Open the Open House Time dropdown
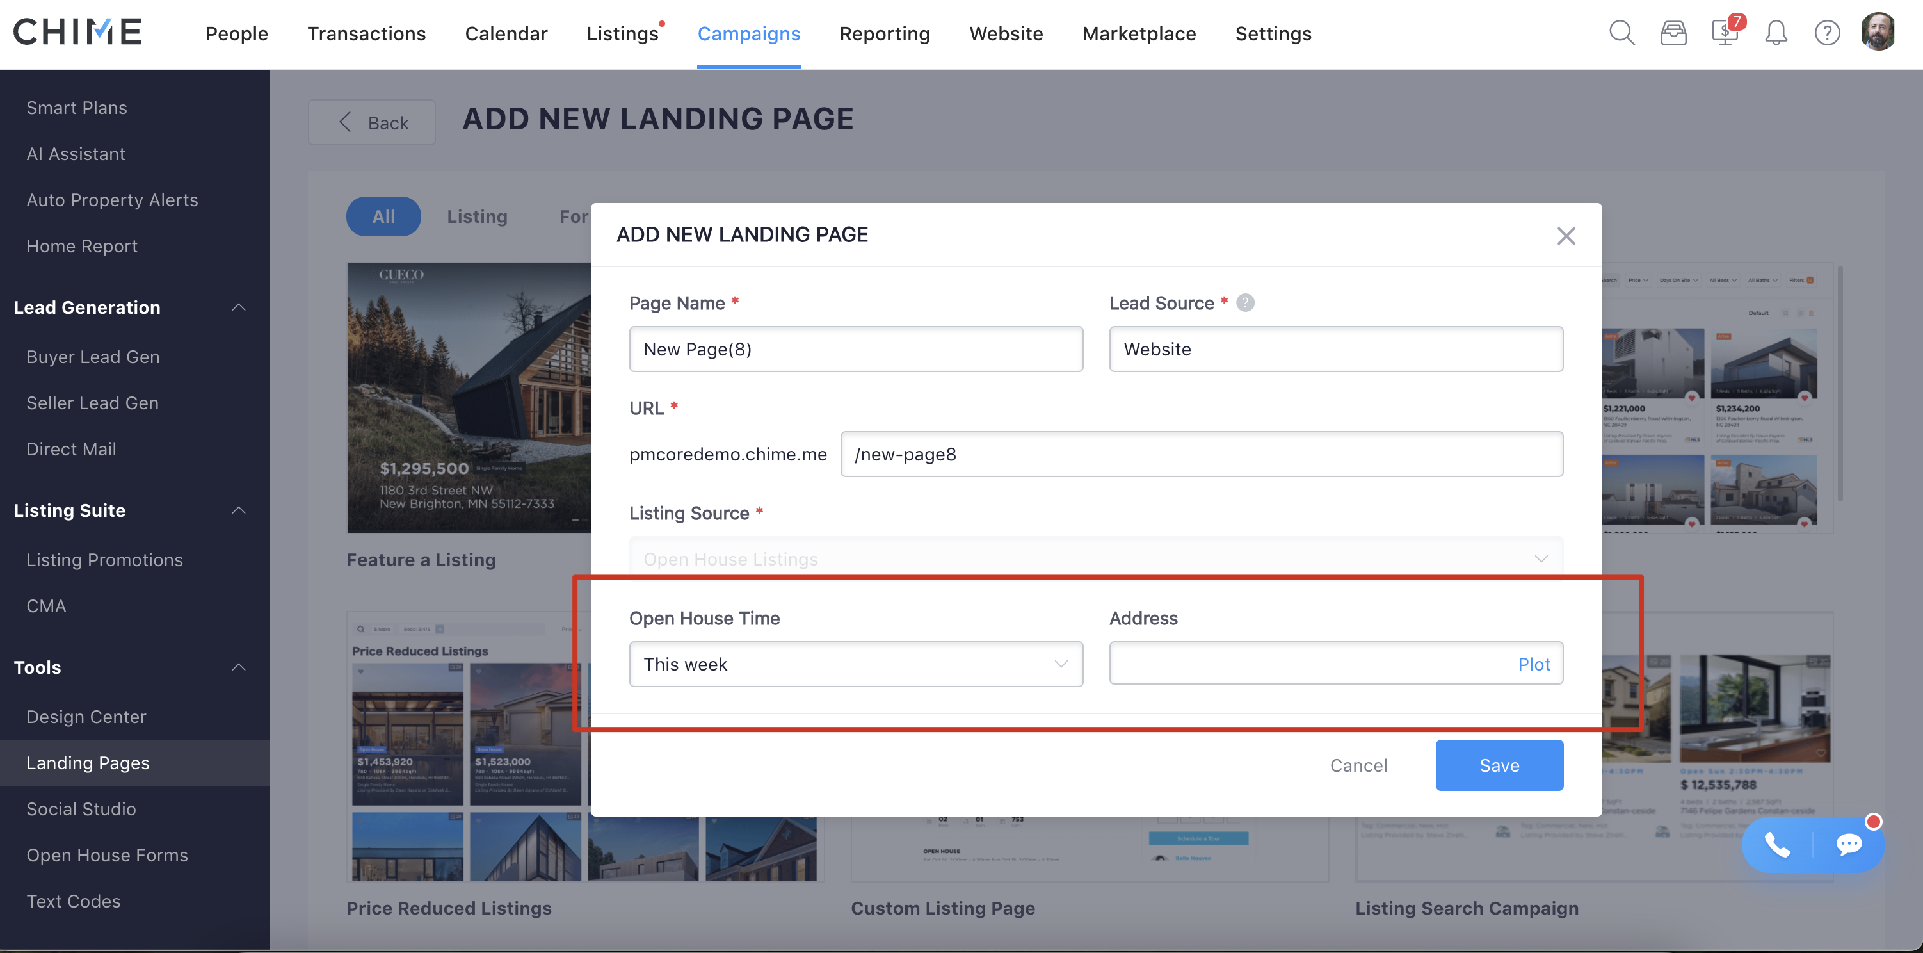1923x953 pixels. point(855,664)
